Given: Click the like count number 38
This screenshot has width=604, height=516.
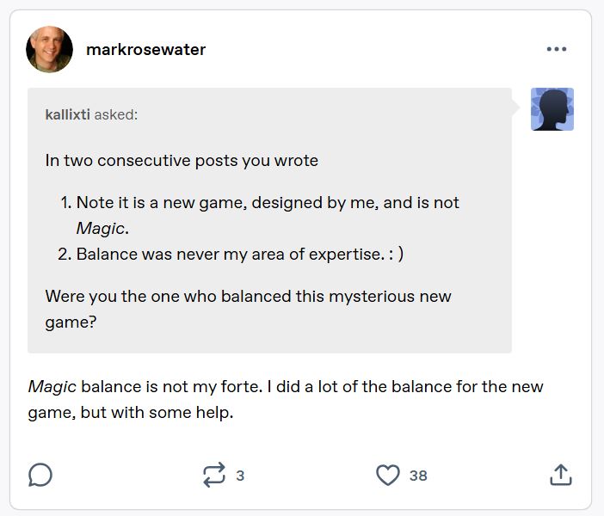Looking at the screenshot, I should point(418,476).
